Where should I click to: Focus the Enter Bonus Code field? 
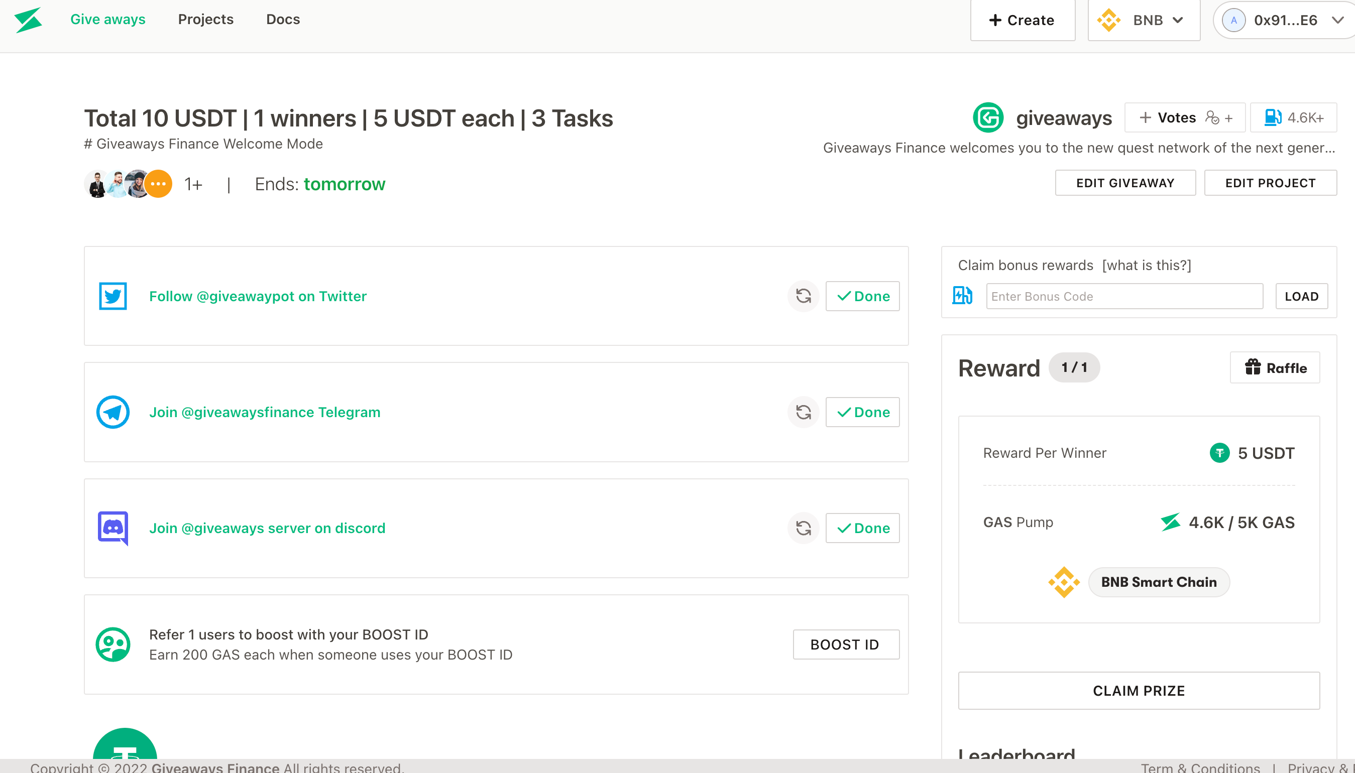click(x=1124, y=296)
